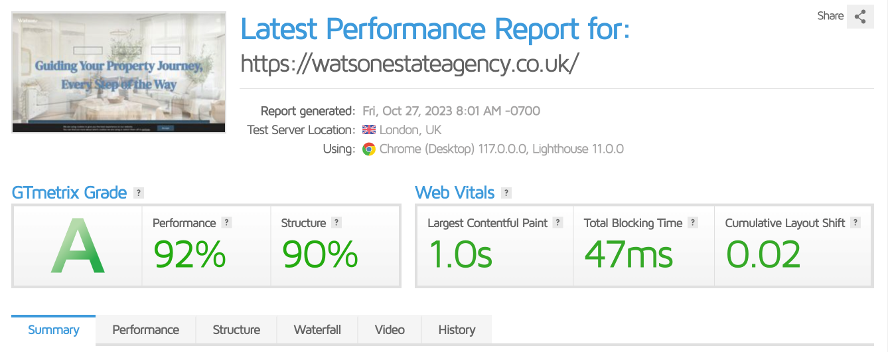Click help icon next to Web Vitals
888x352 pixels.
(x=506, y=193)
